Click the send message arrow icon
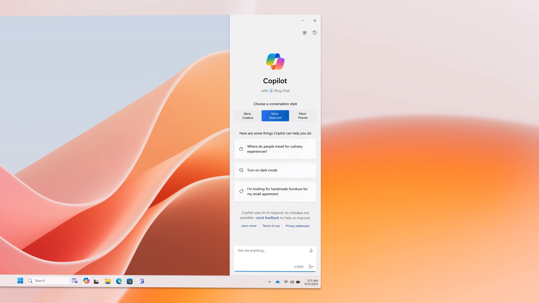This screenshot has height=303, width=539. pyautogui.click(x=311, y=266)
